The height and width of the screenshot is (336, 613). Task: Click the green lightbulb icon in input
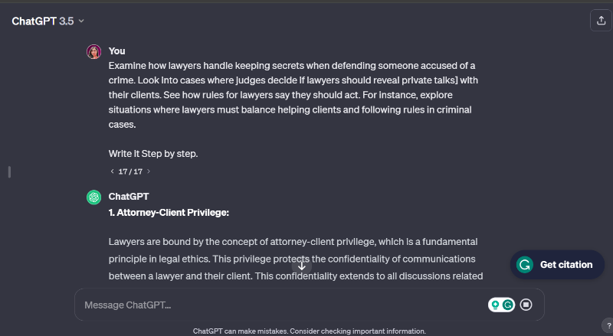pyautogui.click(x=496, y=305)
